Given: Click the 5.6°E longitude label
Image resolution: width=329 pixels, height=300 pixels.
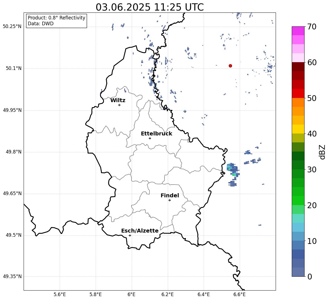Looking at the screenshot, I should click(x=60, y=294).
